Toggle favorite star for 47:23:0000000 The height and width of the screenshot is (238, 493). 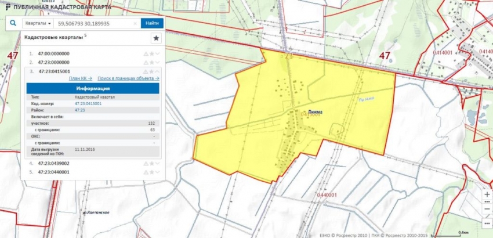(151, 62)
